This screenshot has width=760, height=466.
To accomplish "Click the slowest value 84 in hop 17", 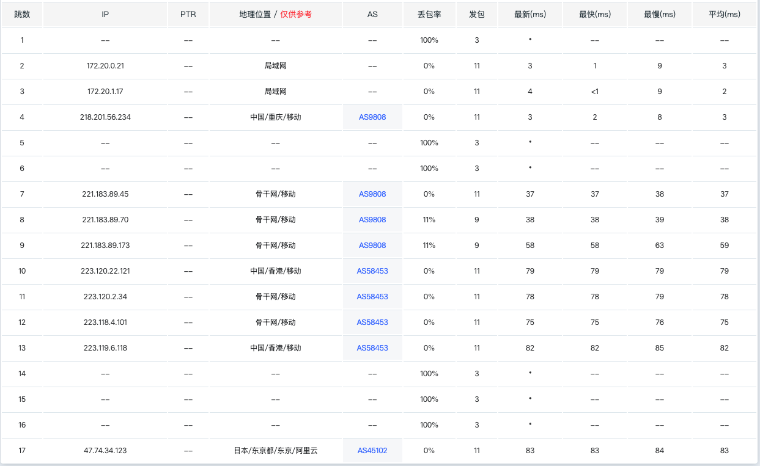I will pos(660,451).
